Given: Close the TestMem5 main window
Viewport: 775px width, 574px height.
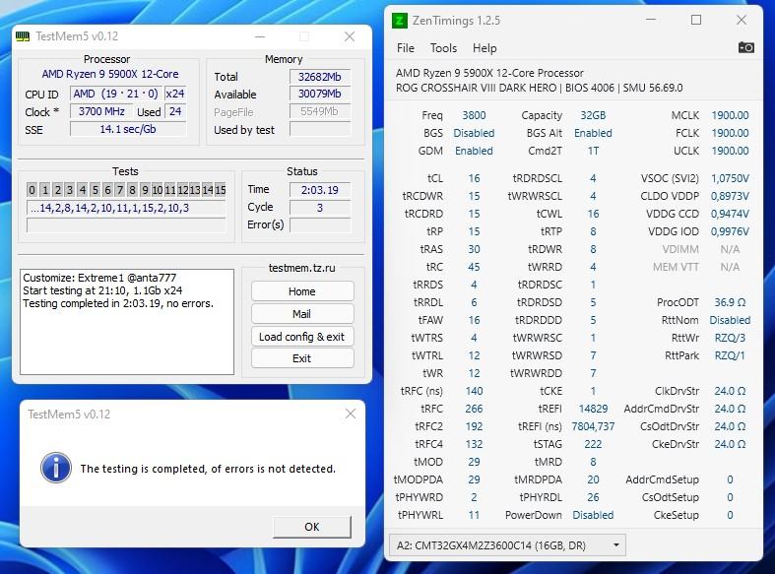Looking at the screenshot, I should (350, 36).
